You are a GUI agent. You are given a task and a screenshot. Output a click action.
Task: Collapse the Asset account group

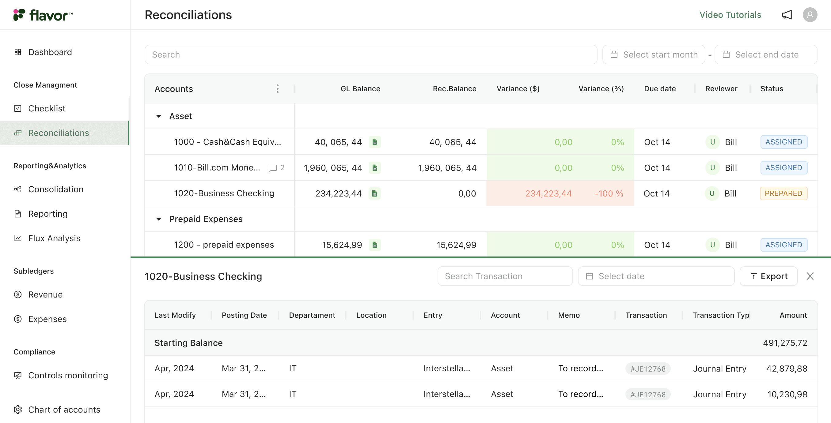[158, 116]
